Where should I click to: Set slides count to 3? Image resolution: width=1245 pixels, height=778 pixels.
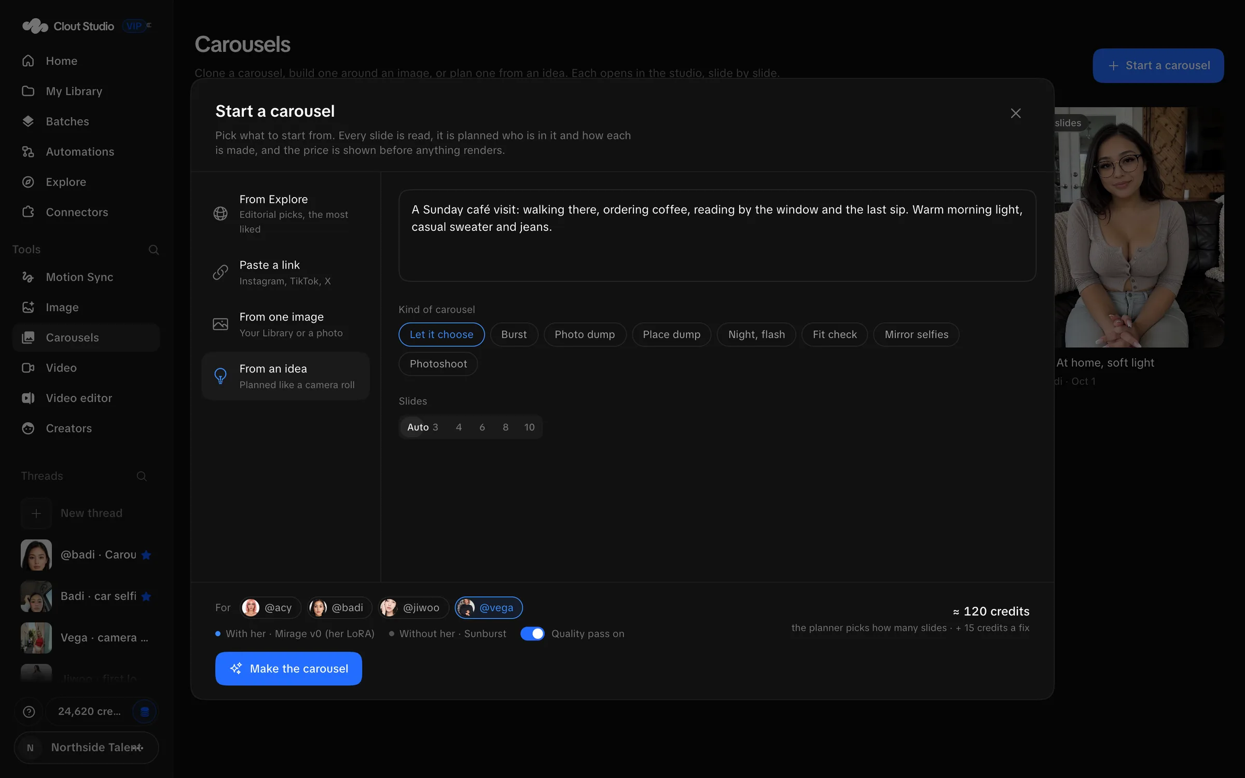tap(435, 427)
